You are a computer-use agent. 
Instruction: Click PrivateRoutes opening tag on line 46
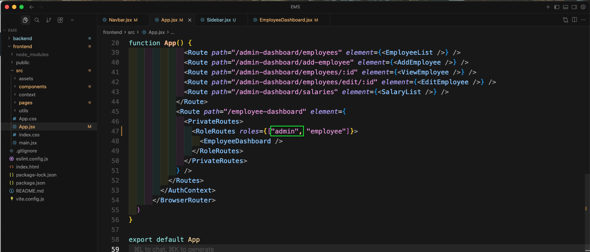pyautogui.click(x=214, y=121)
